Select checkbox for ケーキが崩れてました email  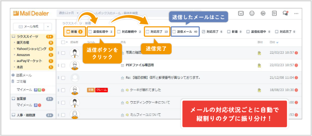click(63, 90)
